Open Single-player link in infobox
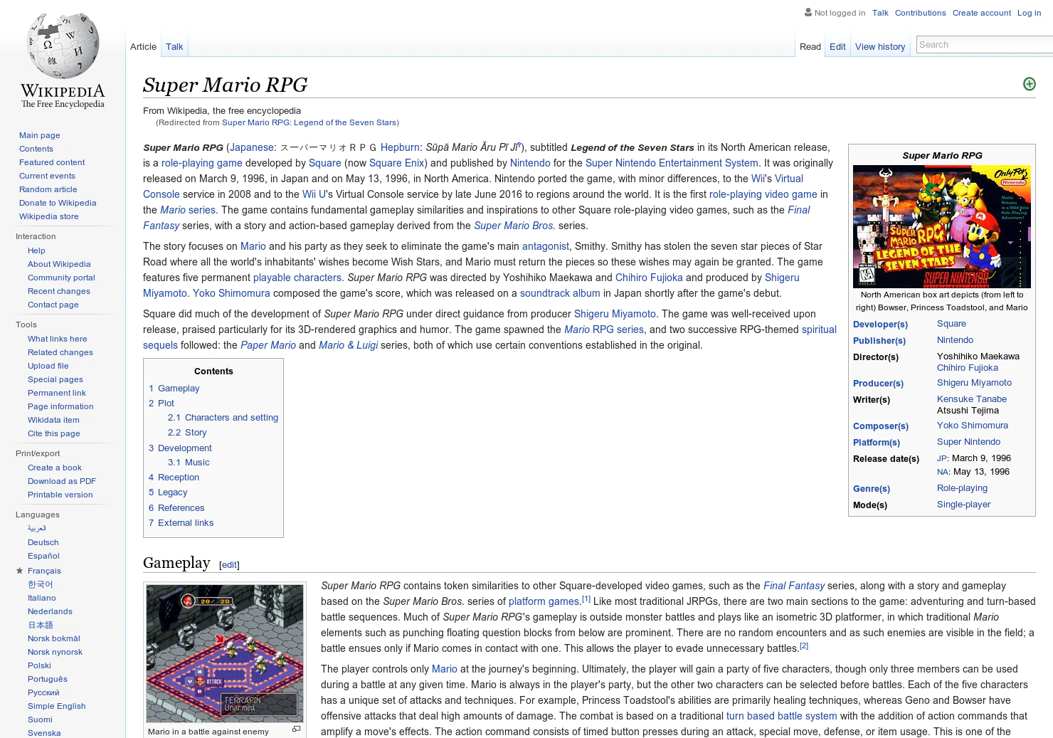 click(x=963, y=505)
